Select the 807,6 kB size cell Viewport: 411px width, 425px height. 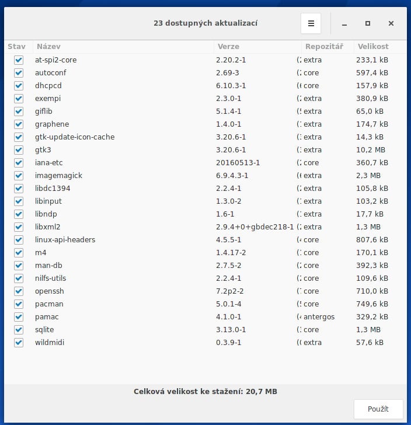tap(372, 240)
